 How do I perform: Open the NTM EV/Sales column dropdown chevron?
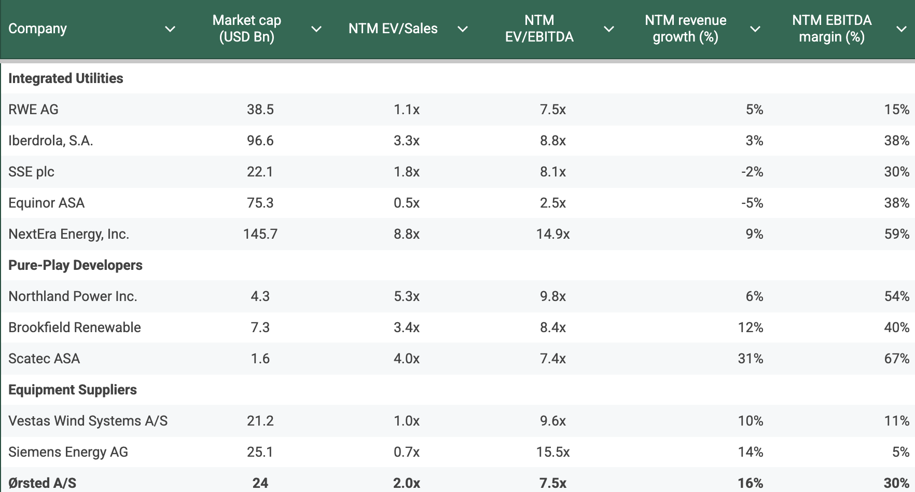coord(463,29)
